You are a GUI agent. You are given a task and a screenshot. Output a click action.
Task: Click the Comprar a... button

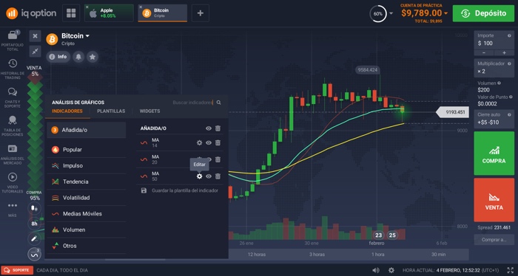click(494, 239)
